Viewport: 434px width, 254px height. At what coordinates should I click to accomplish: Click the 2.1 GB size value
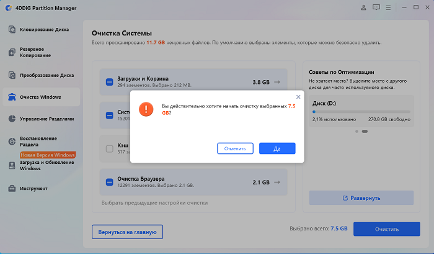[261, 183]
